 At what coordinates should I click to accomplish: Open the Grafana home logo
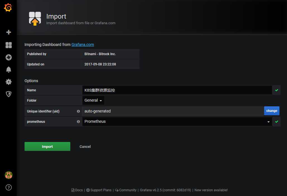click(x=8, y=8)
